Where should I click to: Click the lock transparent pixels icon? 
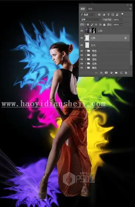click(x=88, y=25)
